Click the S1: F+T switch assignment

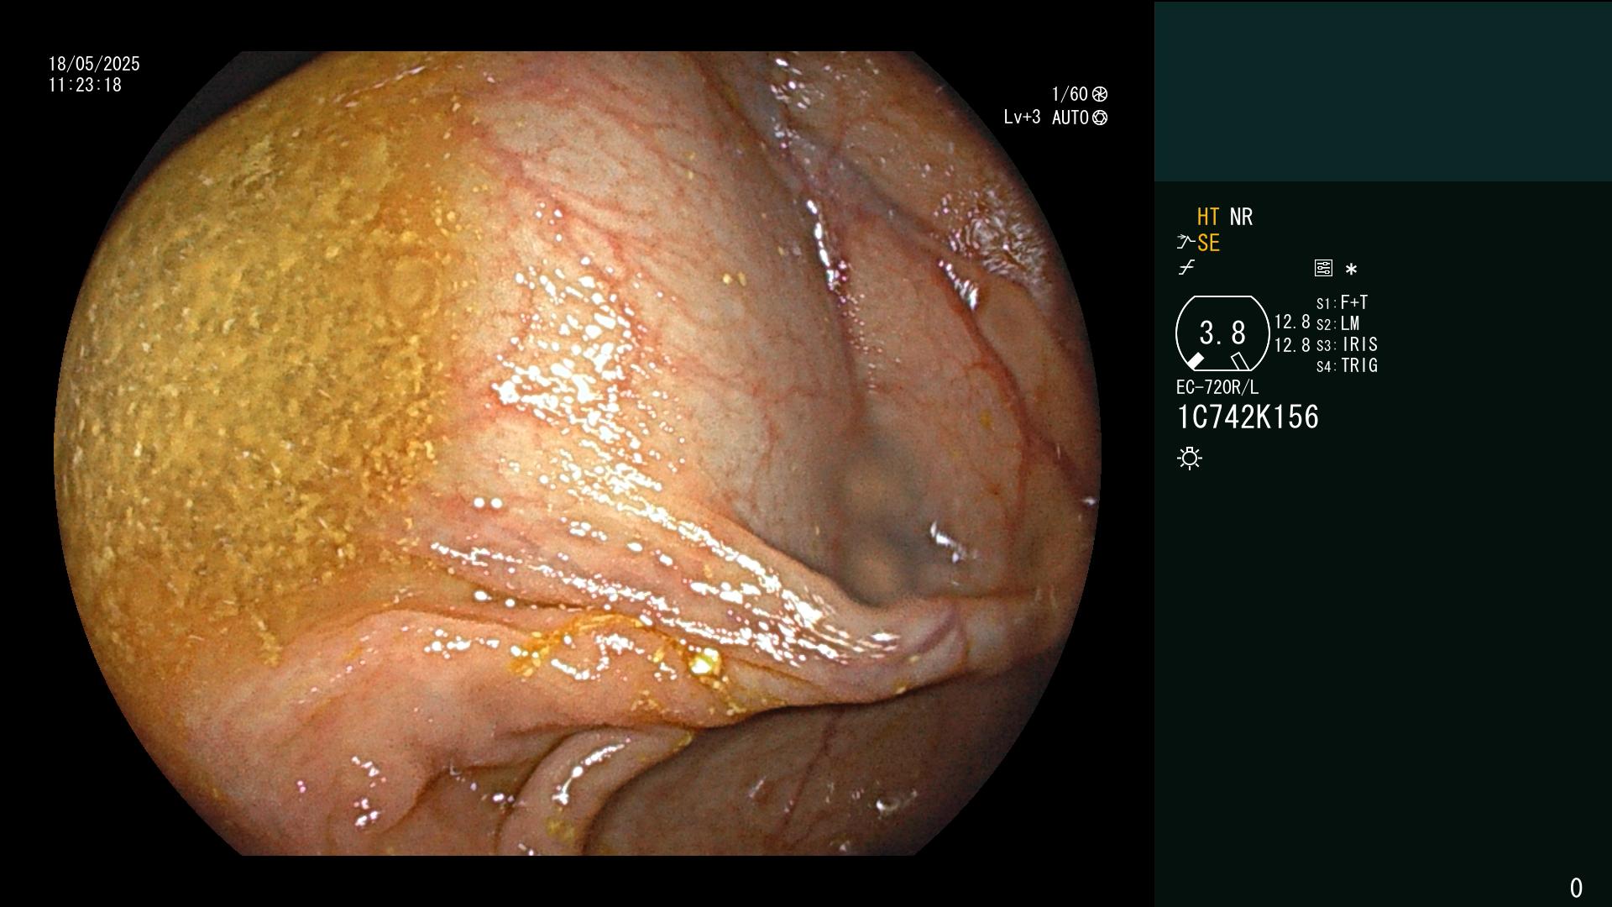coord(1342,302)
